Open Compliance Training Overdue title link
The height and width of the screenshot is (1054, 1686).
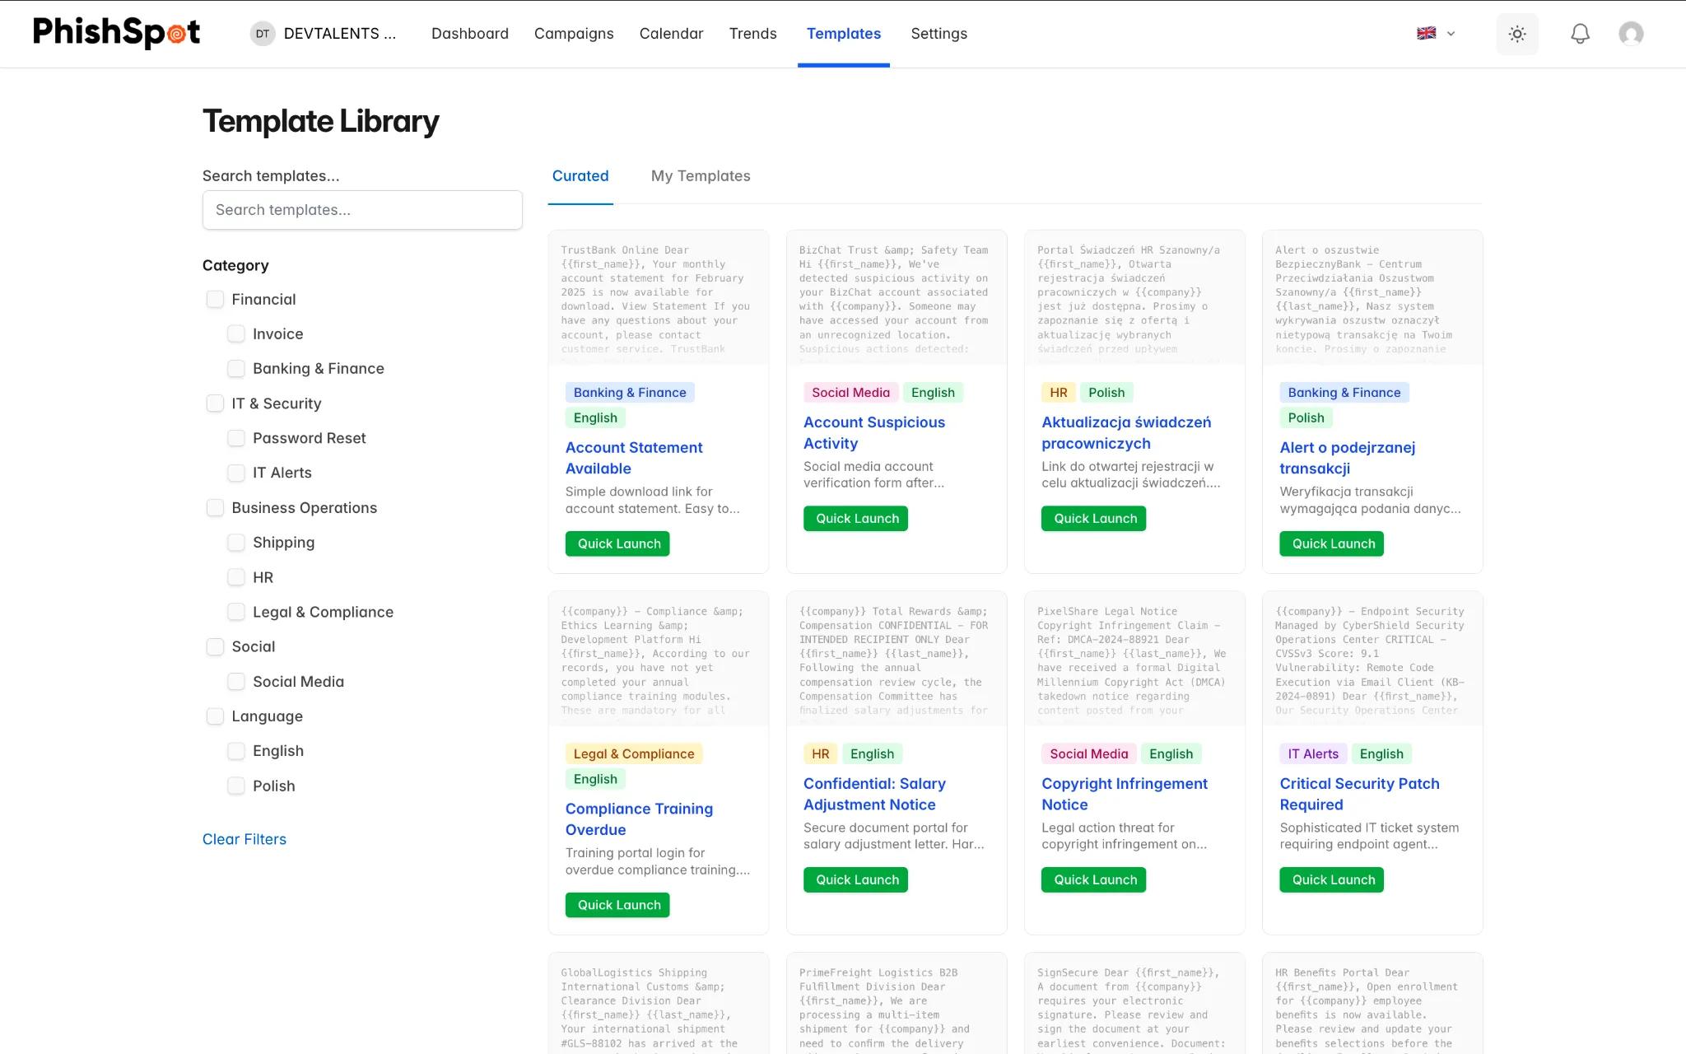click(639, 819)
